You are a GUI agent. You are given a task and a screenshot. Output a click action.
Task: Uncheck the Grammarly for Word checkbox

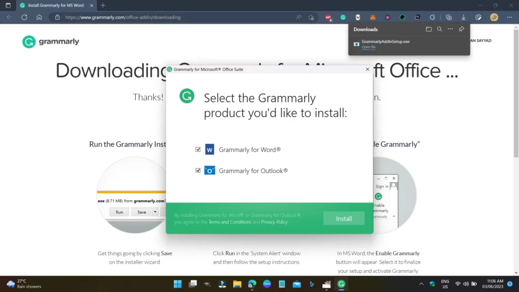pos(198,150)
